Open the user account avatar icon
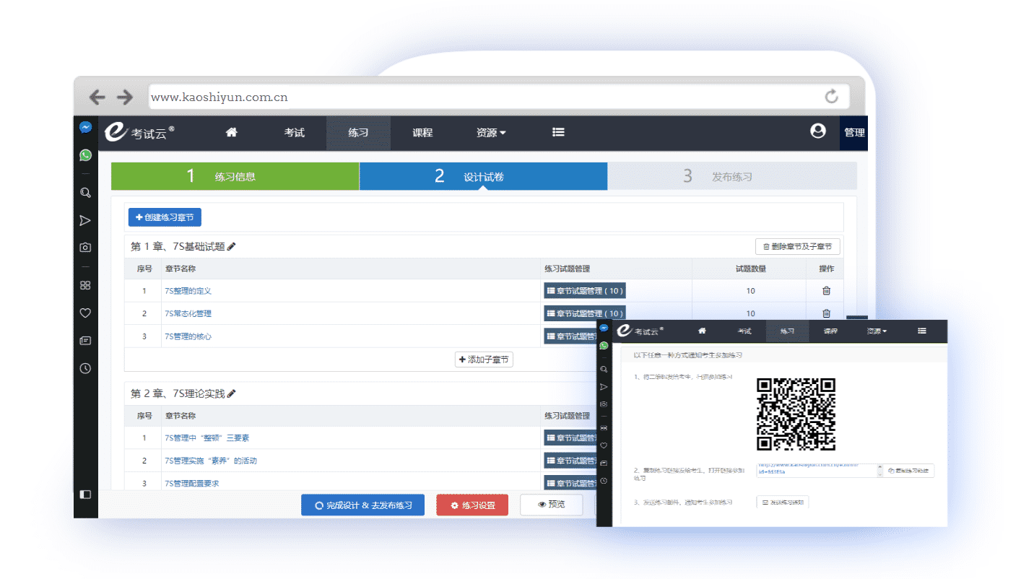The width and height of the screenshot is (1021, 579). (817, 131)
